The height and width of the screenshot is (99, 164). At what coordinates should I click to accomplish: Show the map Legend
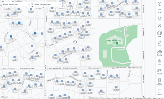(159, 92)
